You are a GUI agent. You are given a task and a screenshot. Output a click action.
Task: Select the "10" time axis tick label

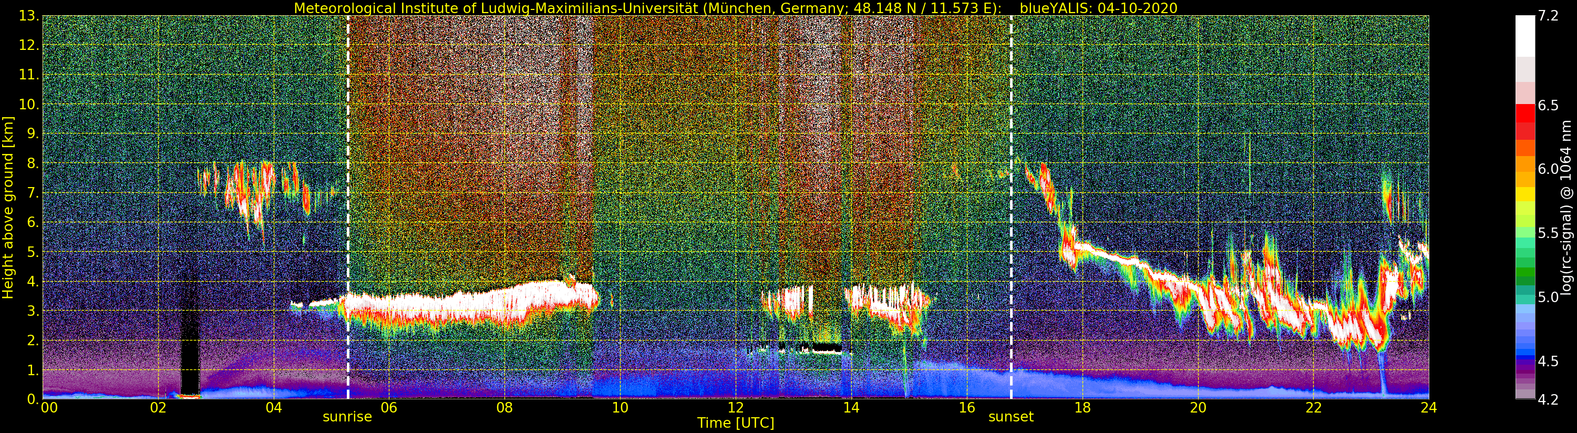pos(620,408)
